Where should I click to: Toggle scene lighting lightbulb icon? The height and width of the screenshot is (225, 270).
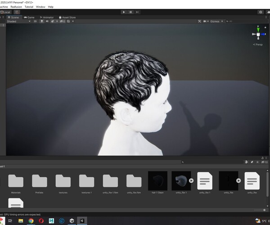pos(42,21)
